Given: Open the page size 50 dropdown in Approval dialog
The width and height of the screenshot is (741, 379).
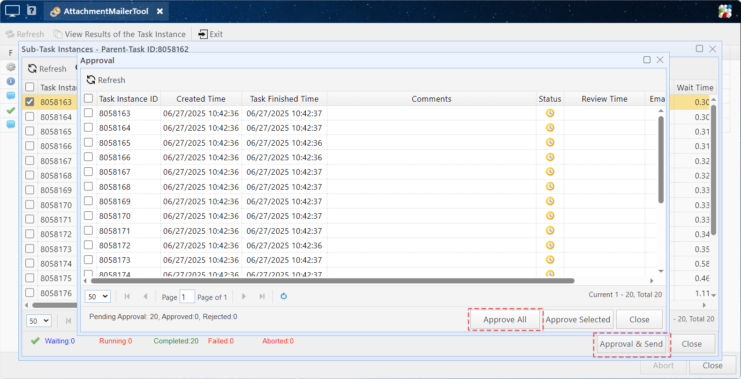Looking at the screenshot, I should (x=98, y=297).
